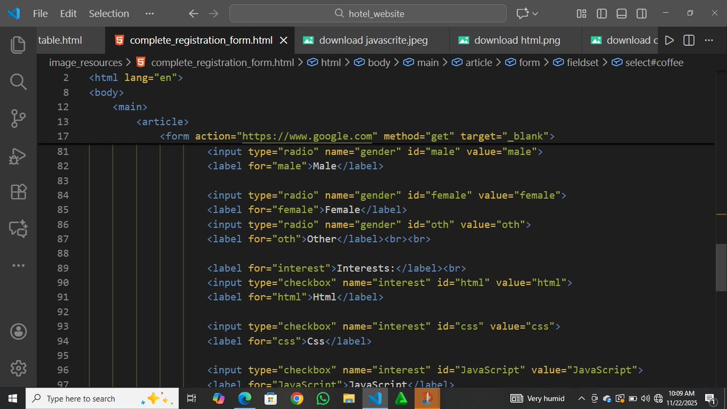Image resolution: width=727 pixels, height=409 pixels.
Task: Go back with the left arrow
Action: [x=193, y=13]
